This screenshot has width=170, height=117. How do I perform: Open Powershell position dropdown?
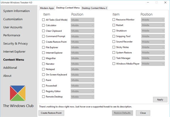click(x=82, y=86)
